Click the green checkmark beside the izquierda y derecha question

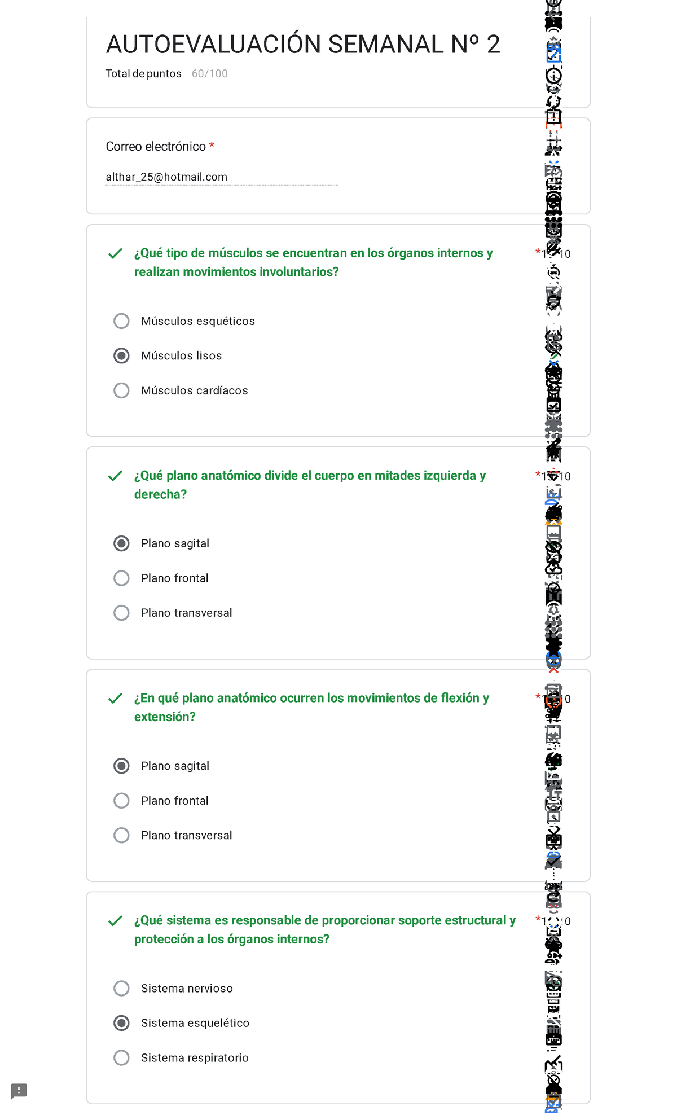pyautogui.click(x=115, y=476)
